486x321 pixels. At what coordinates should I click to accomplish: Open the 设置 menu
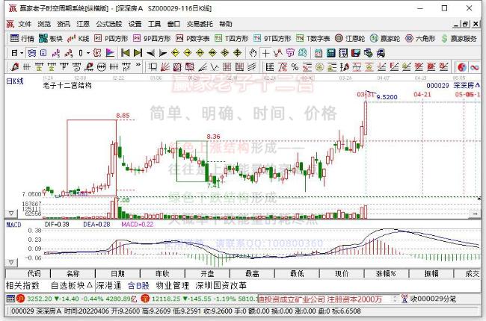click(x=135, y=24)
